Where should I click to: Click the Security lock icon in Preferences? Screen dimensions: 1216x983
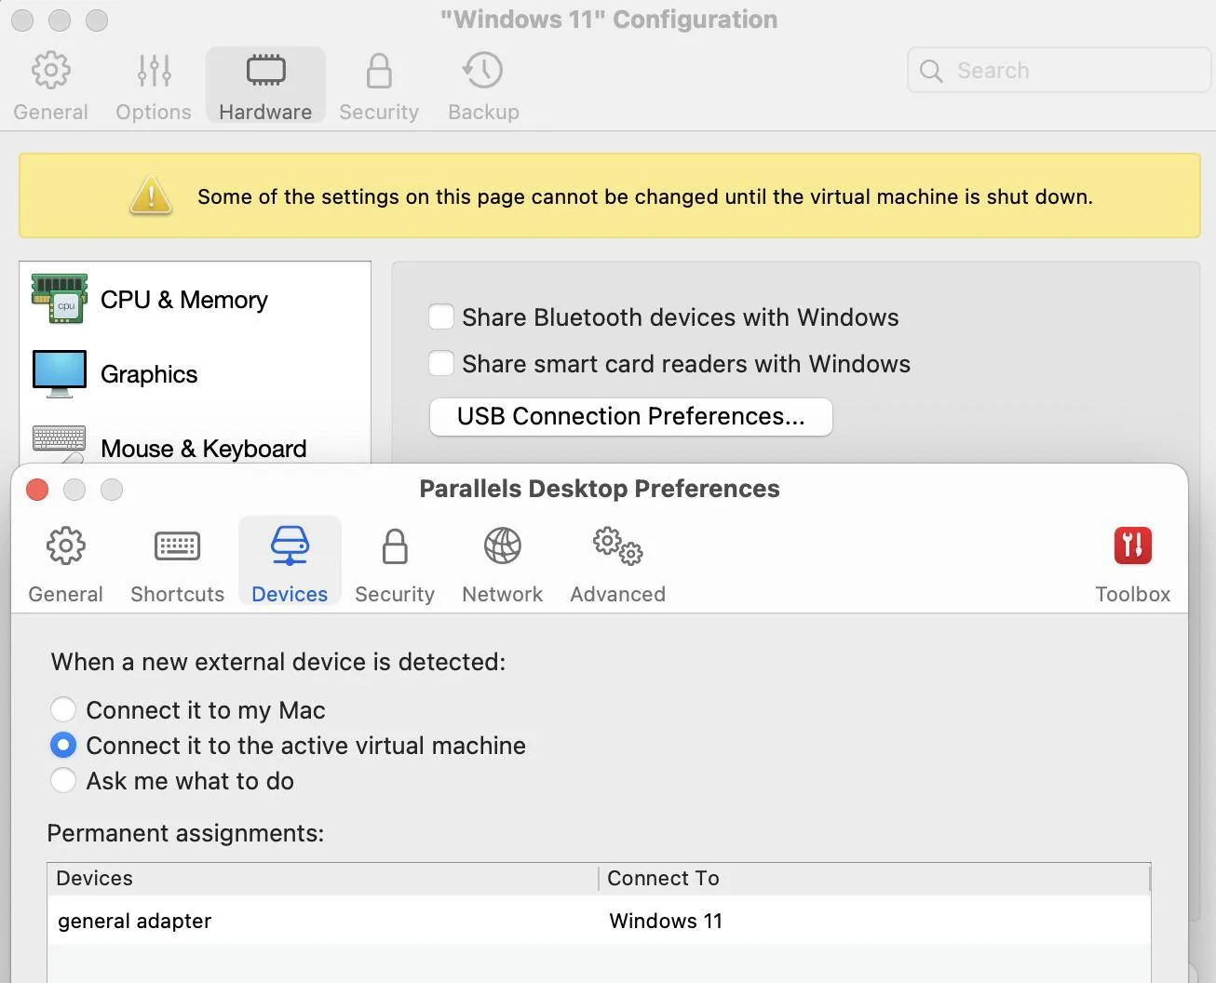tap(395, 547)
